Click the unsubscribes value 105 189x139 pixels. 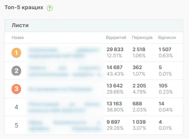163,86
